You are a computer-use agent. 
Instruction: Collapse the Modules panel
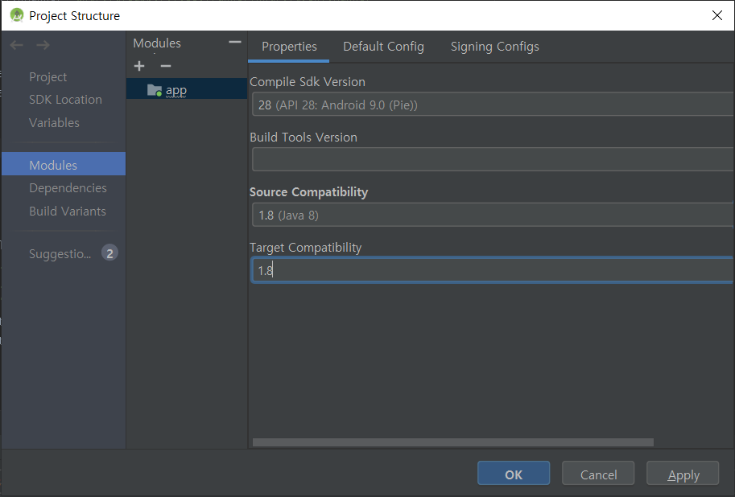point(235,42)
